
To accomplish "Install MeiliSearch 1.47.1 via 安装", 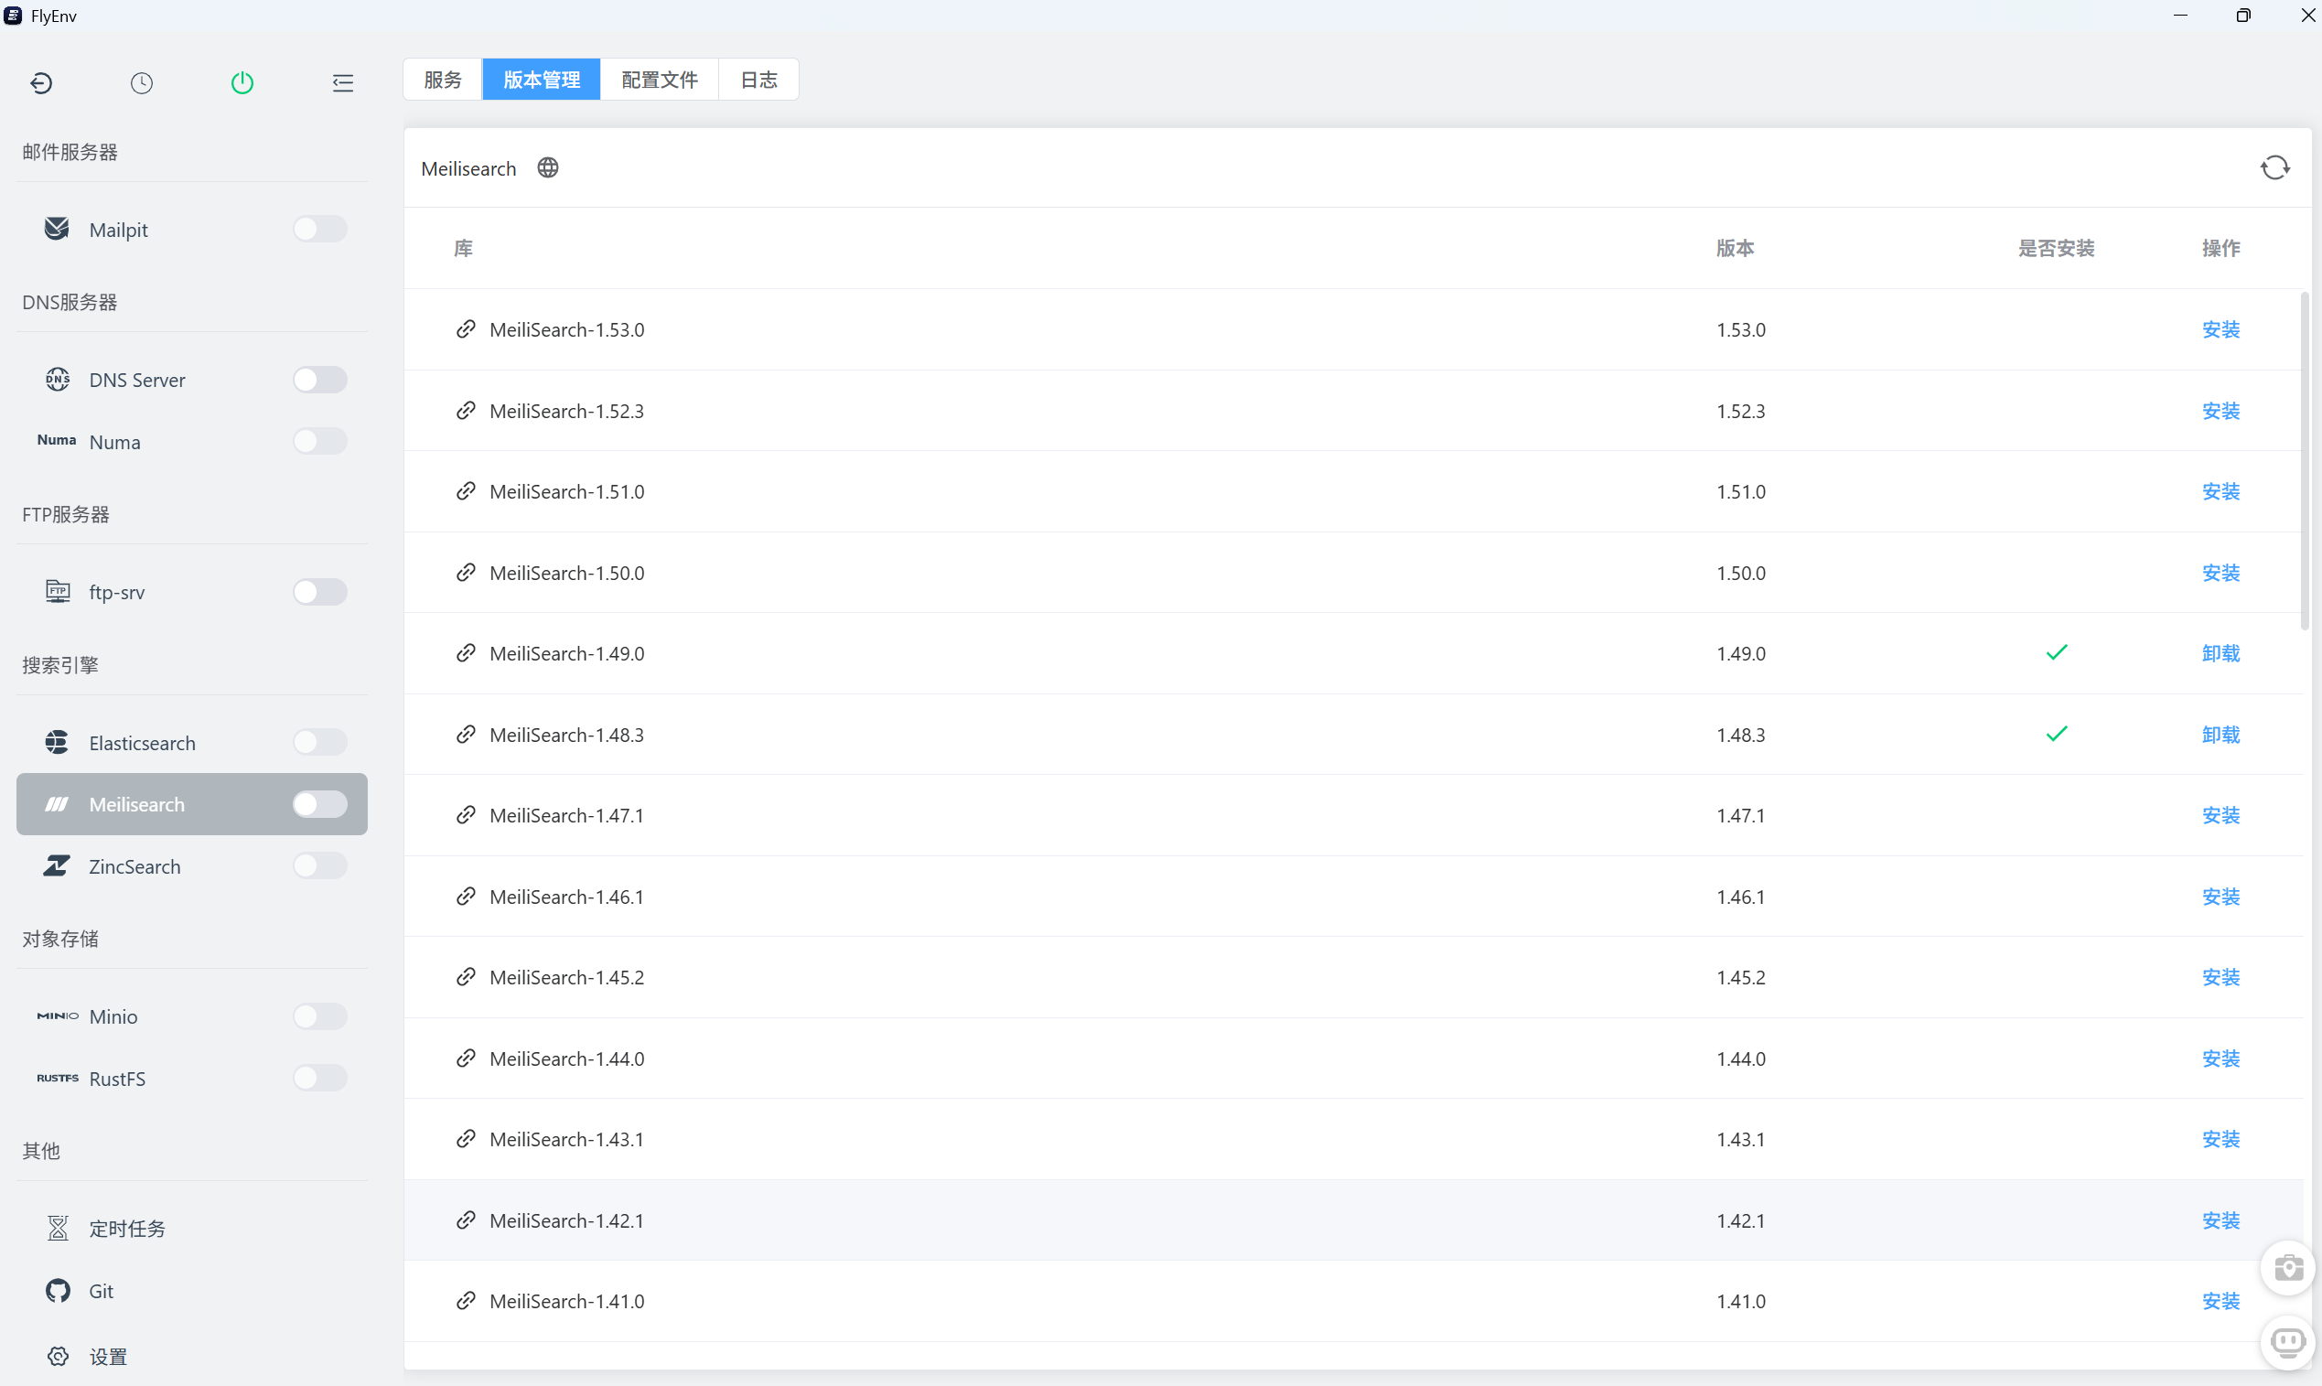I will point(2221,815).
